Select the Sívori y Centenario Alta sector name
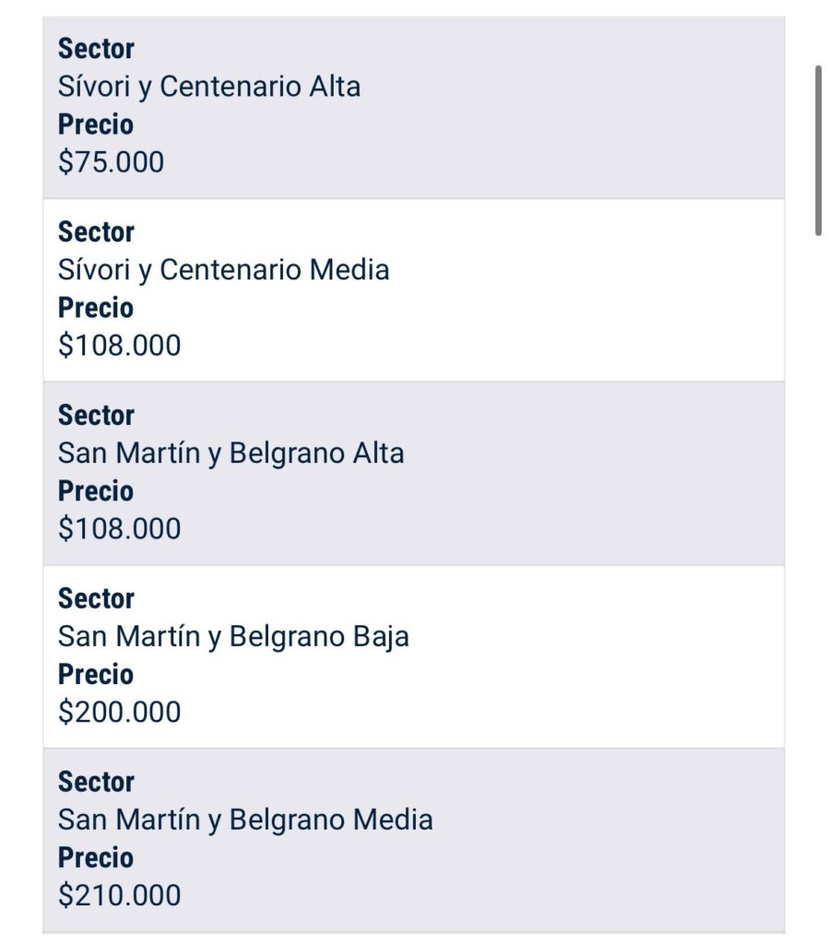The height and width of the screenshot is (944, 828). pos(209,87)
